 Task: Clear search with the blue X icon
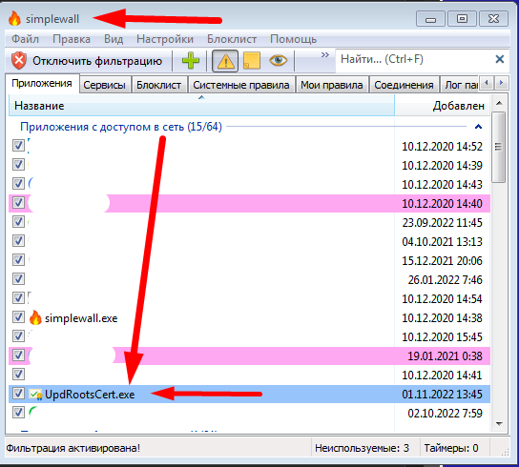[500, 59]
